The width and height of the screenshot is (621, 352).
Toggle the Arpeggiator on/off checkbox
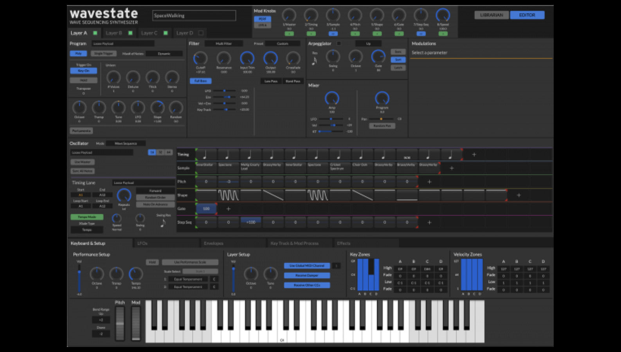click(x=339, y=43)
